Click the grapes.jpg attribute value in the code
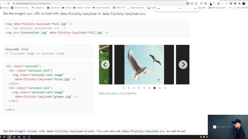 click(62, 97)
